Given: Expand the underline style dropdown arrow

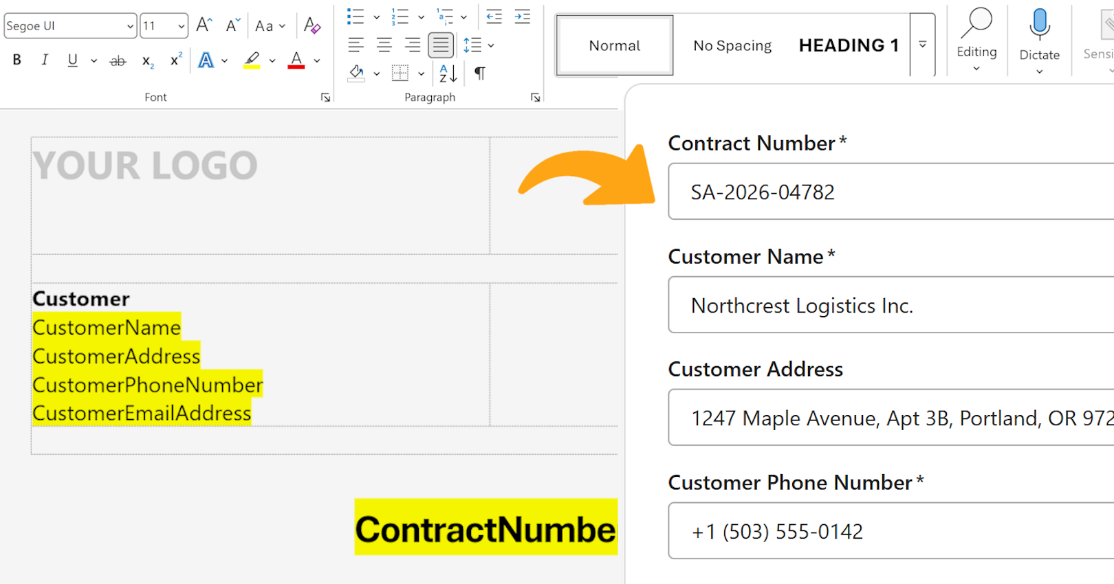Looking at the screenshot, I should pyautogui.click(x=94, y=60).
